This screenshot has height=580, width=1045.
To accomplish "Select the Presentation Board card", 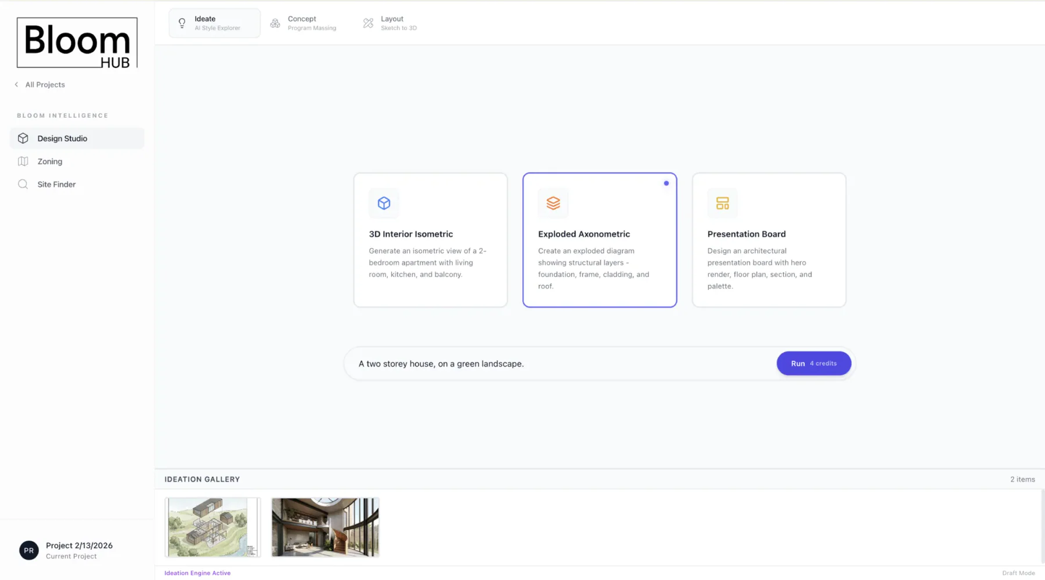I will 769,240.
